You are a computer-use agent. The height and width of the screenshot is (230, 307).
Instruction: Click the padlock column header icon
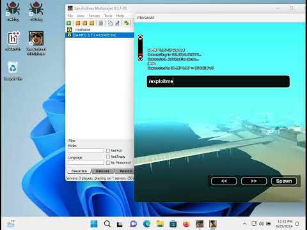(69, 29)
